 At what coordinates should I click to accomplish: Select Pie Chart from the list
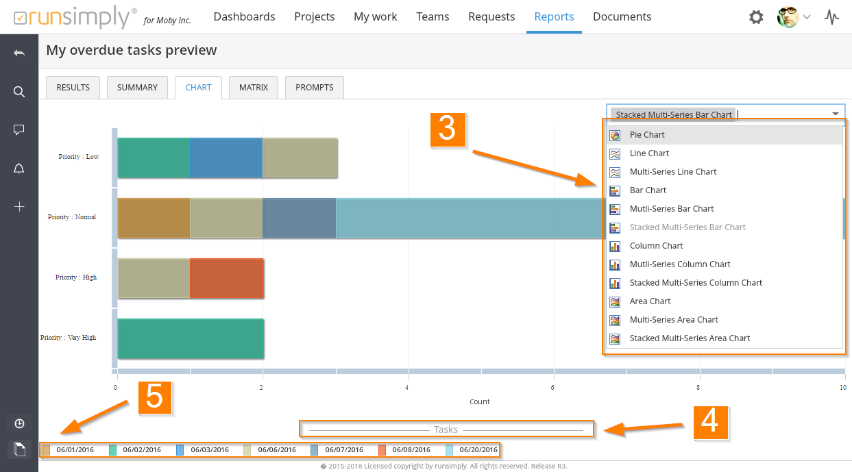[647, 135]
